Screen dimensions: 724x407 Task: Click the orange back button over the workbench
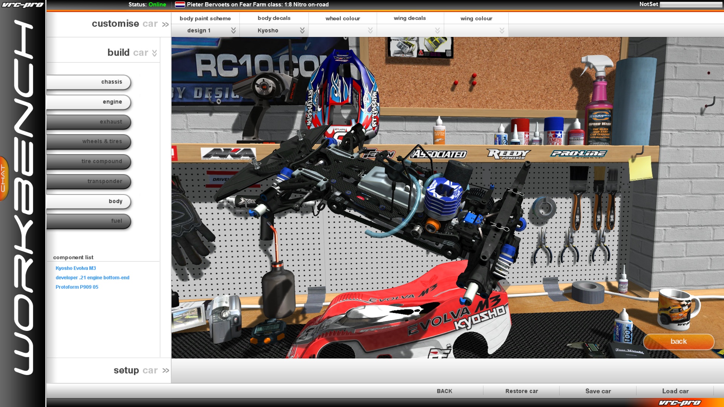(678, 341)
